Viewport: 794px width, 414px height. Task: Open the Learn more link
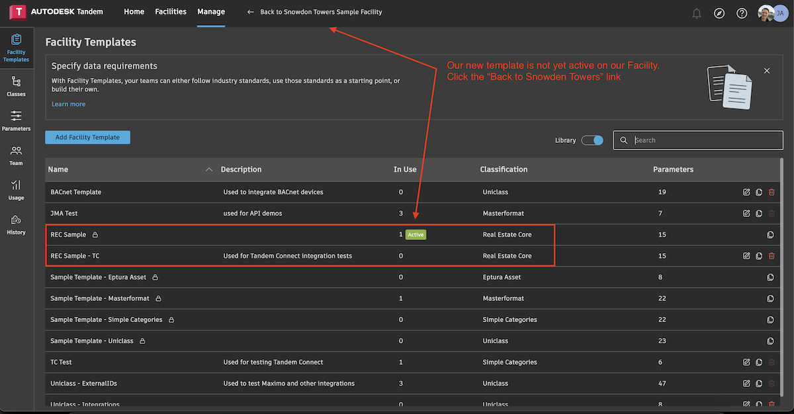pyautogui.click(x=68, y=104)
